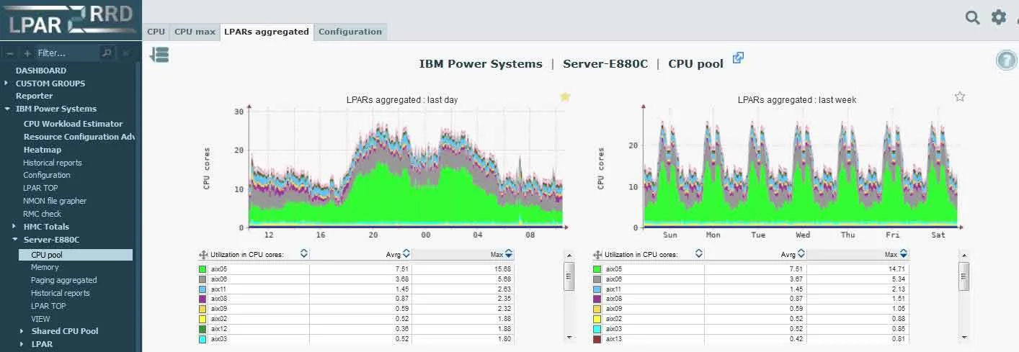This screenshot has width=1019, height=352.
Task: Click the search magnifier icon in top bar
Action: 973,18
